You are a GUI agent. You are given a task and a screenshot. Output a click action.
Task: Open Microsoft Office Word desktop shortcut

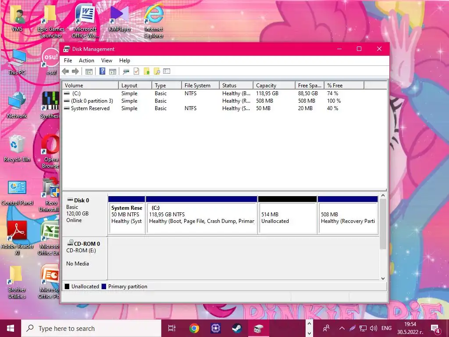coord(86,22)
